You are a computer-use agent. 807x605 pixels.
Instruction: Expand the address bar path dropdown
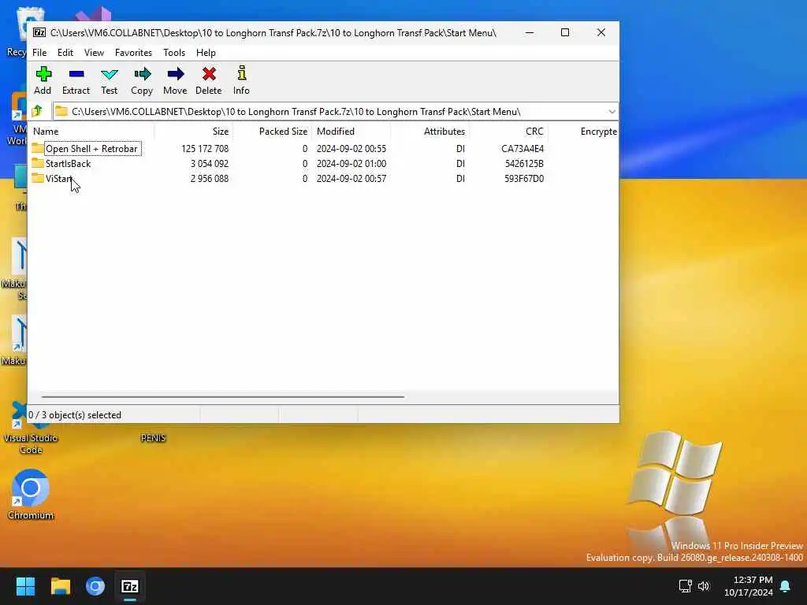[612, 112]
